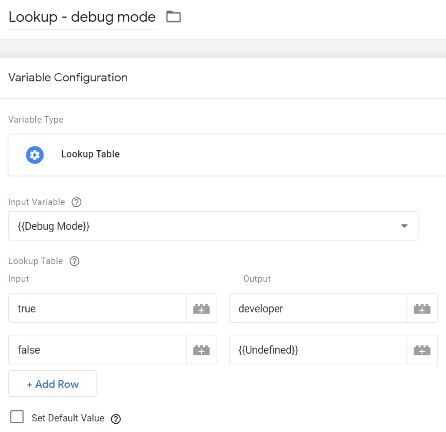
Task: Click the Variable Configuration section heading
Action: pyautogui.click(x=68, y=77)
